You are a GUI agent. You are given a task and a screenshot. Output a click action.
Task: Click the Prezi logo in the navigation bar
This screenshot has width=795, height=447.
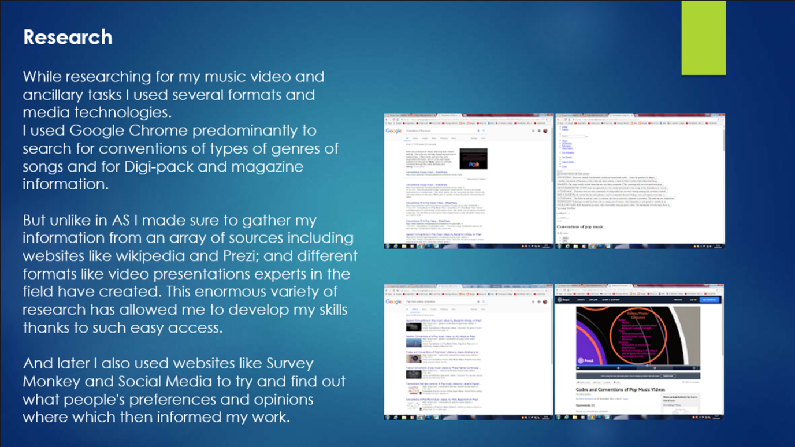click(564, 300)
